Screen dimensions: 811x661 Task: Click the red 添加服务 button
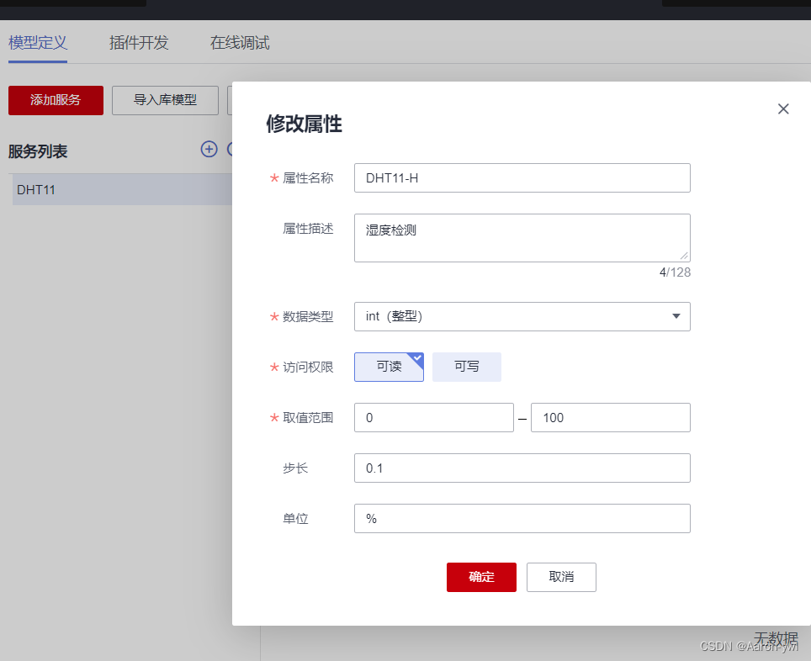(56, 100)
